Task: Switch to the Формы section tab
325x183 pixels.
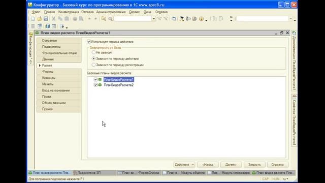Action: (59, 72)
